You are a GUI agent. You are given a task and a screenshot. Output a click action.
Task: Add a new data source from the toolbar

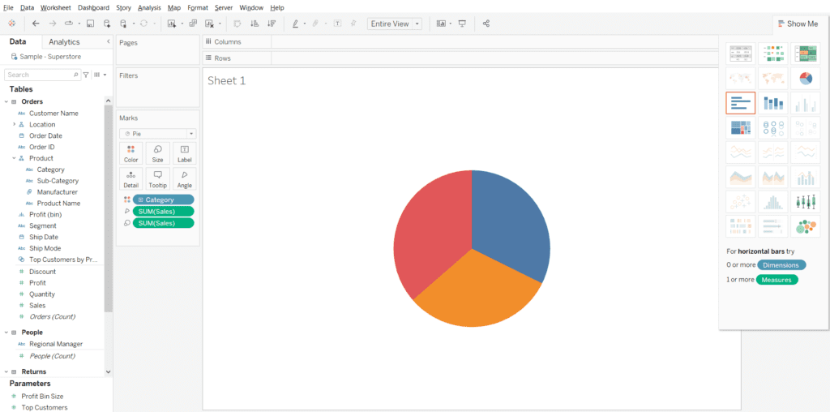[x=107, y=24]
